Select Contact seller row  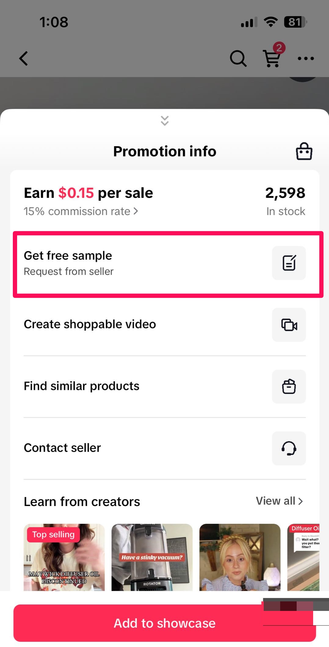click(62, 448)
